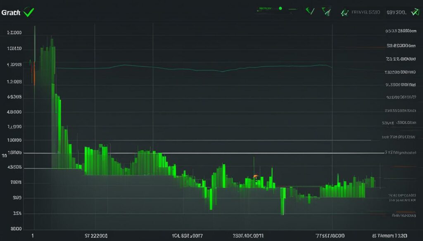This screenshot has height=241, width=423.
Task: Select the green dot indicator in the toolbar
Action: tap(280, 8)
